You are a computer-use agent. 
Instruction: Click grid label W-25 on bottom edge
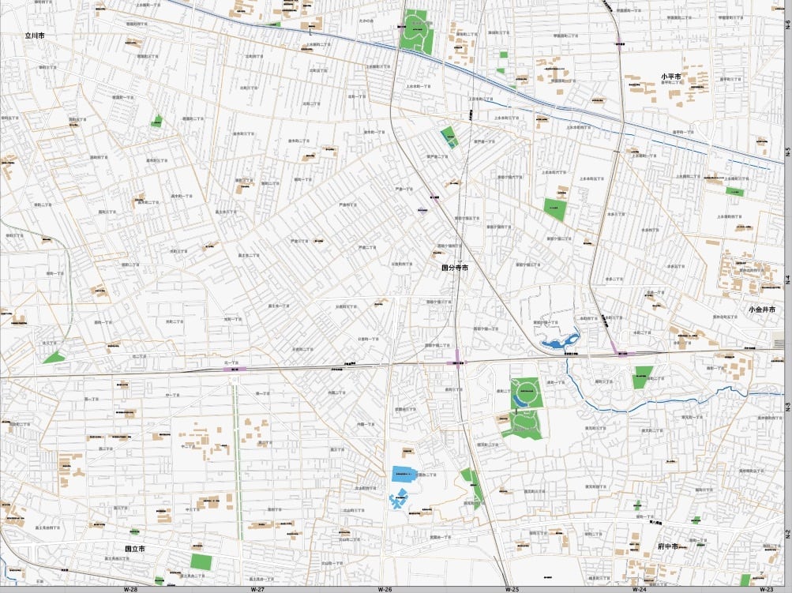click(512, 590)
